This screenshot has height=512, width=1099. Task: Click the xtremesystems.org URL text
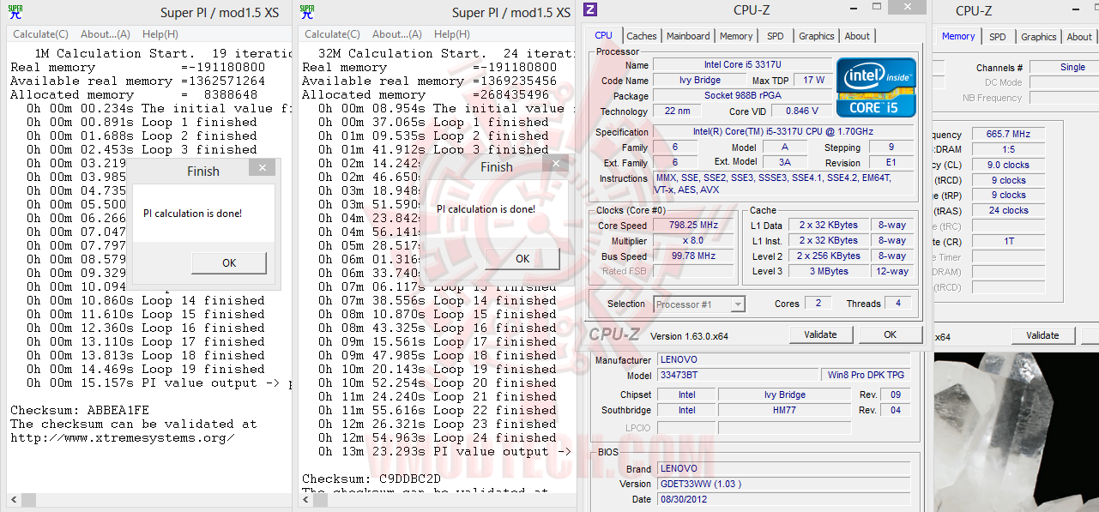123,437
